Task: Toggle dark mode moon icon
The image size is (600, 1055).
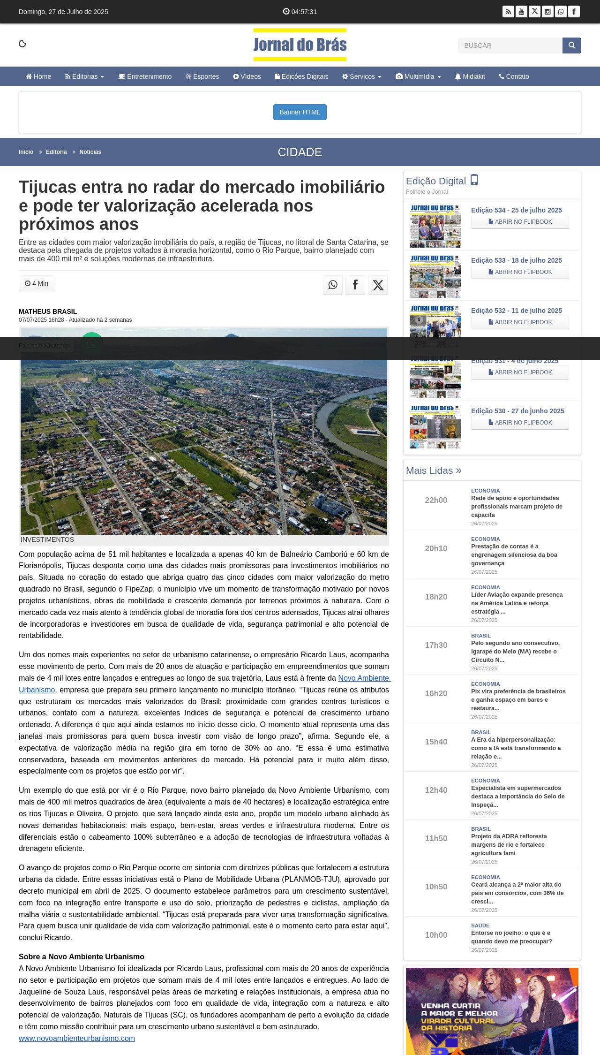Action: 22,44
